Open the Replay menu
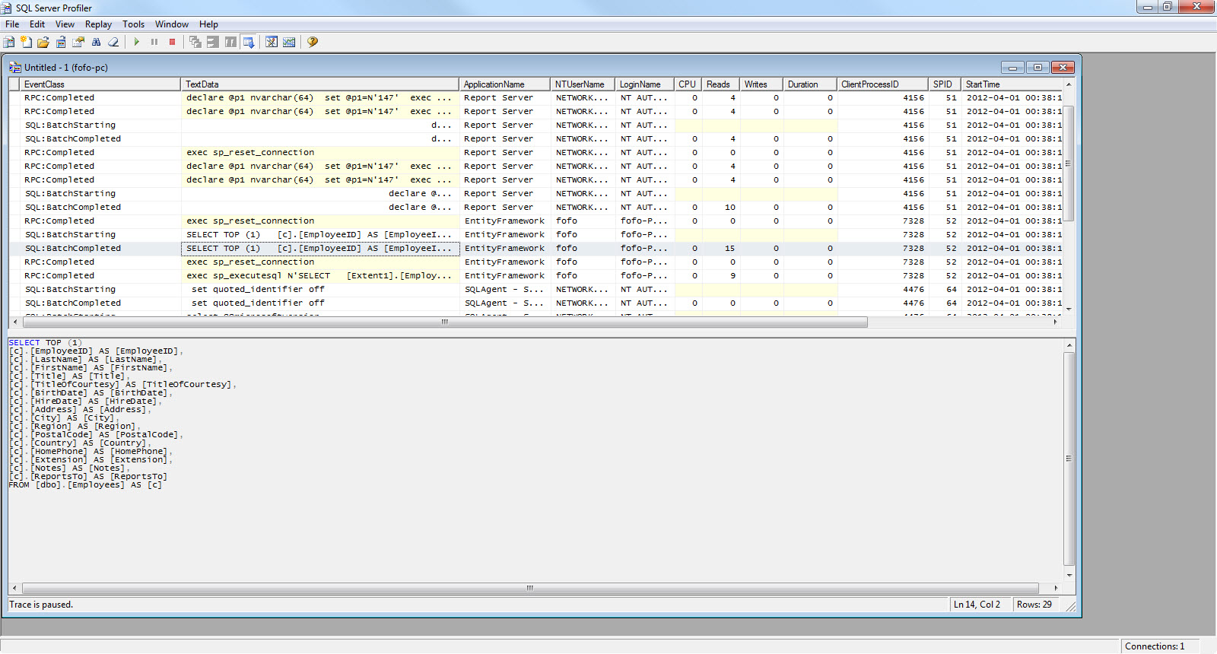Image resolution: width=1217 pixels, height=654 pixels. coord(98,24)
